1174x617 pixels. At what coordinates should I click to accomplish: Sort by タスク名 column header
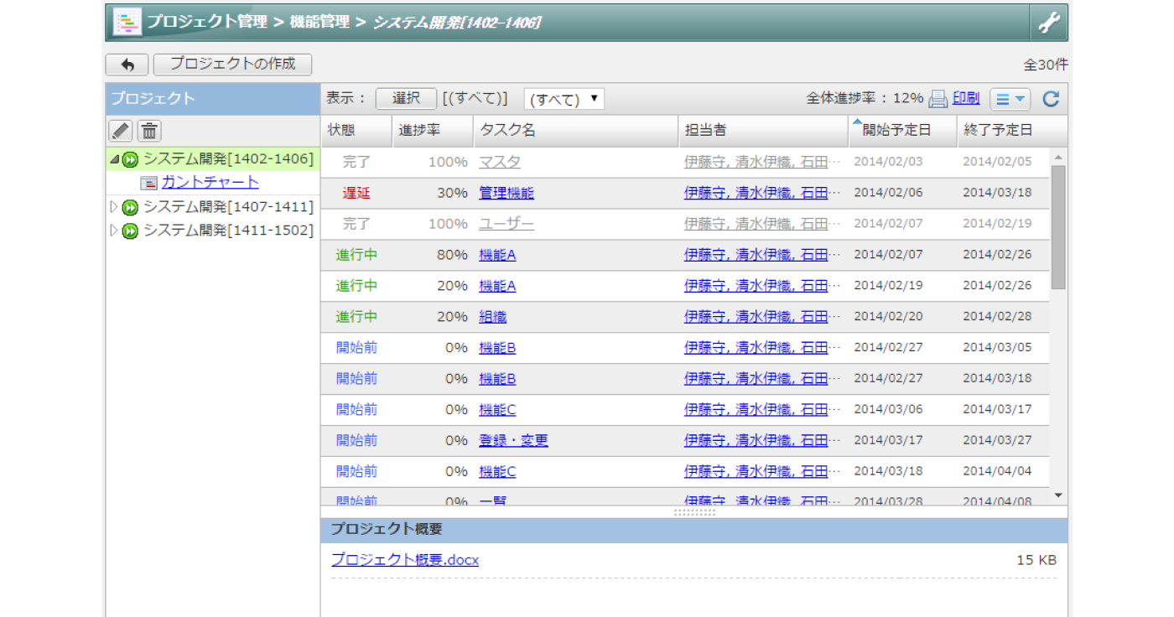coord(575,131)
